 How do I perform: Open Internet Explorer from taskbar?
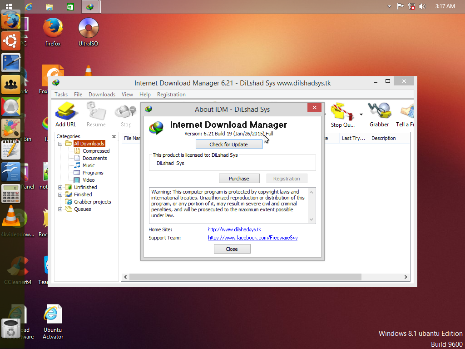29,6
